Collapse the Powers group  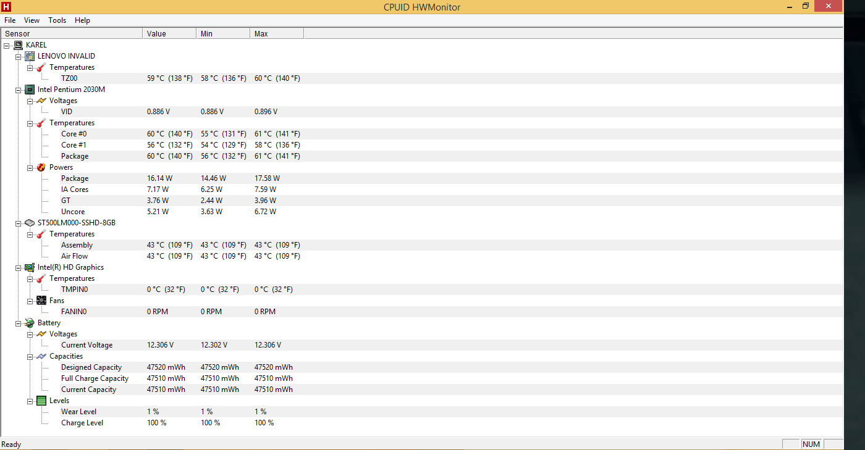(x=30, y=167)
